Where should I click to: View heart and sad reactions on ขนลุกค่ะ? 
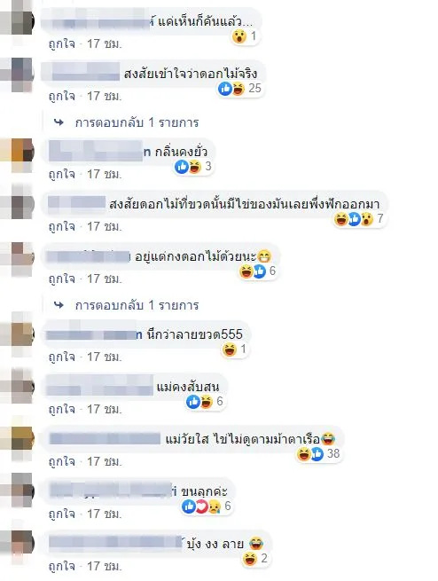(x=207, y=506)
